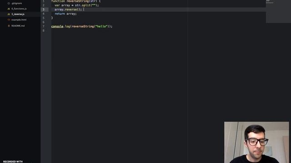The height and width of the screenshot is (163, 291).
Task: Click the HTML brackets icon beside example.html
Action: pos(9,20)
